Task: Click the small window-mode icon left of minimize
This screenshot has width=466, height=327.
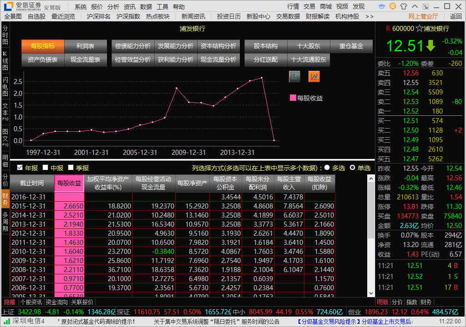Action: pos(425,6)
